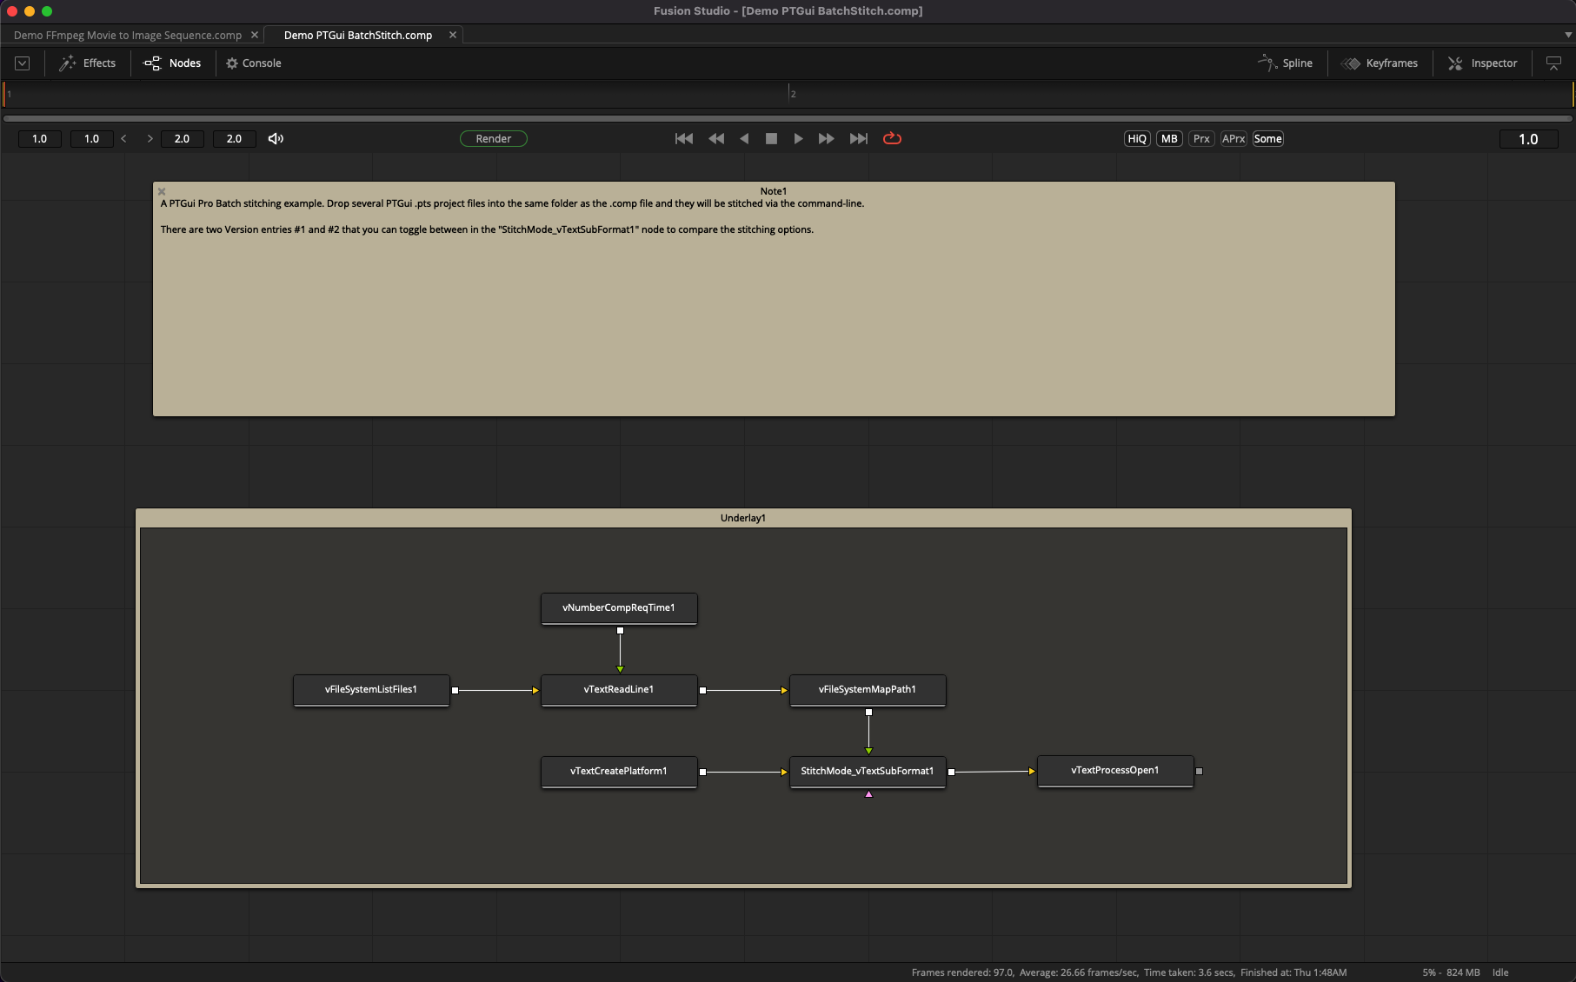1576x982 pixels.
Task: Switch to Demo FFmpeg Movie to Image Sequence tab
Action: [x=128, y=36]
